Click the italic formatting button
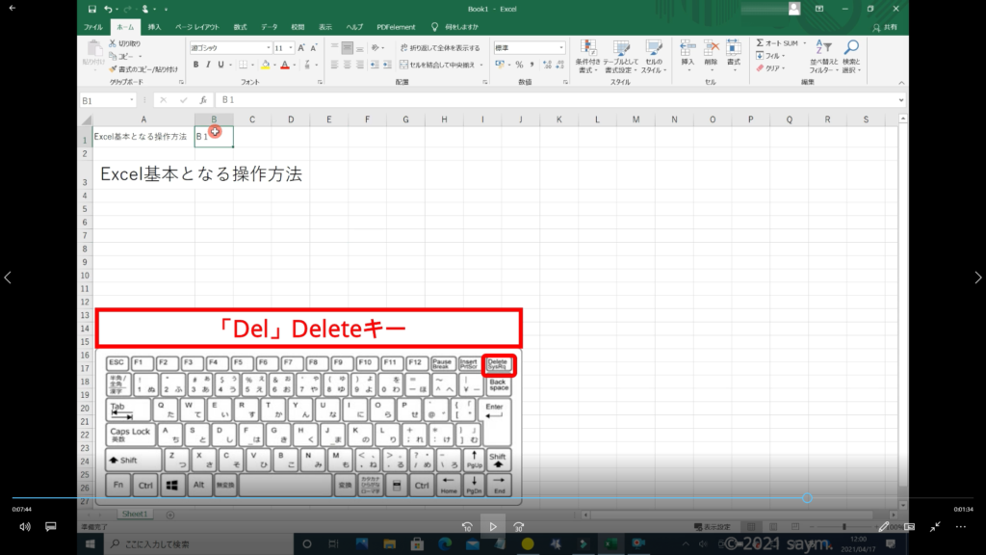 pyautogui.click(x=208, y=65)
